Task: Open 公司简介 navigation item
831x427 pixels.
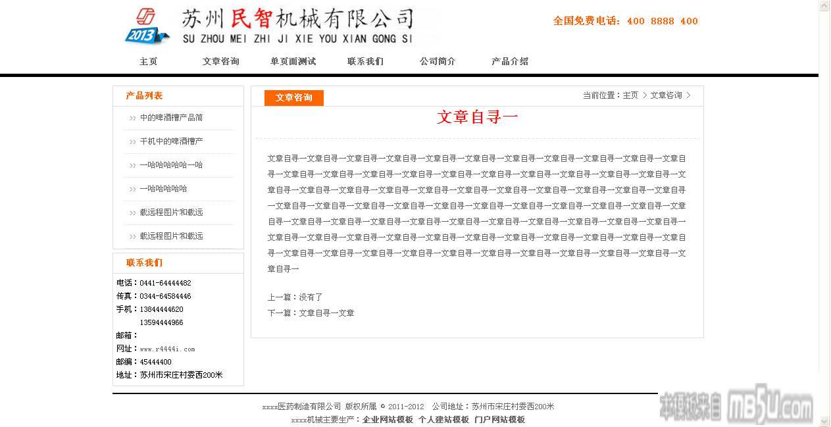Action: (x=438, y=61)
